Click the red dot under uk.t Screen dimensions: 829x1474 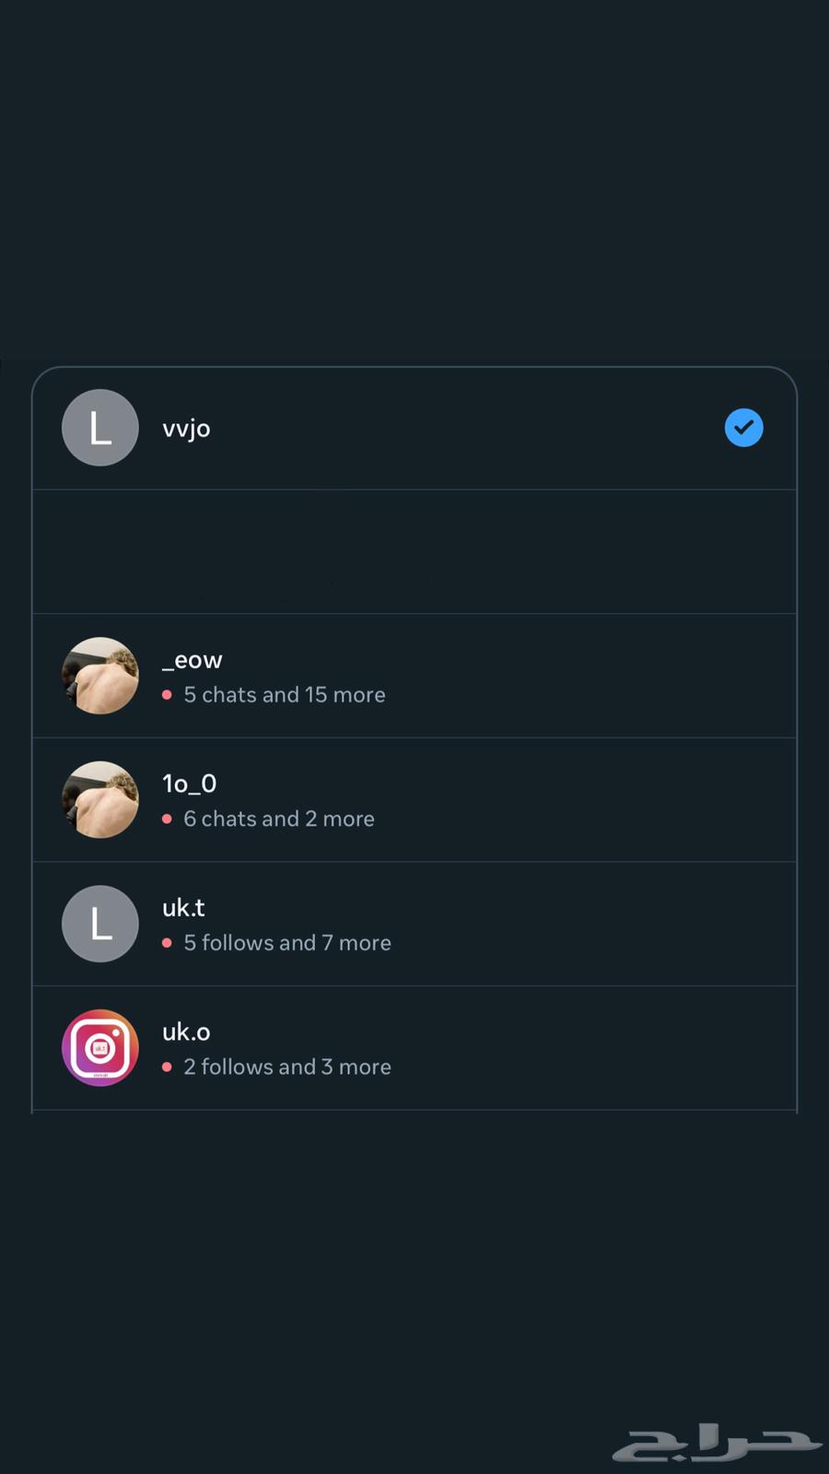click(167, 943)
